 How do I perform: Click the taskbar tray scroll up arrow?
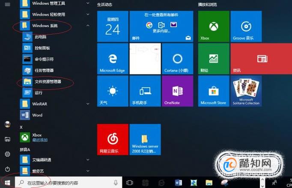[262, 179]
